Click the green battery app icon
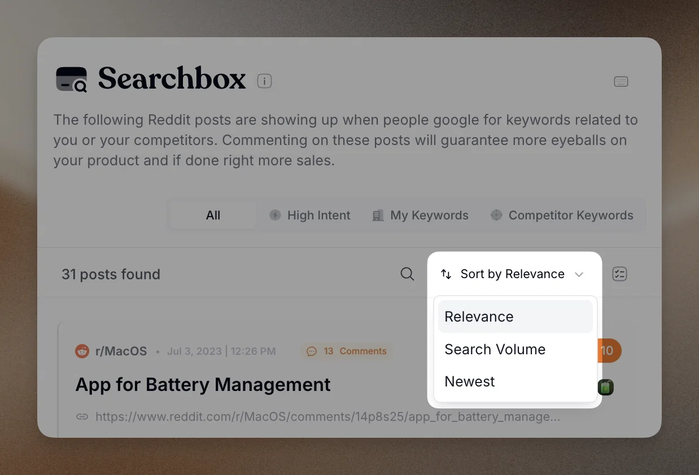 pyautogui.click(x=605, y=388)
